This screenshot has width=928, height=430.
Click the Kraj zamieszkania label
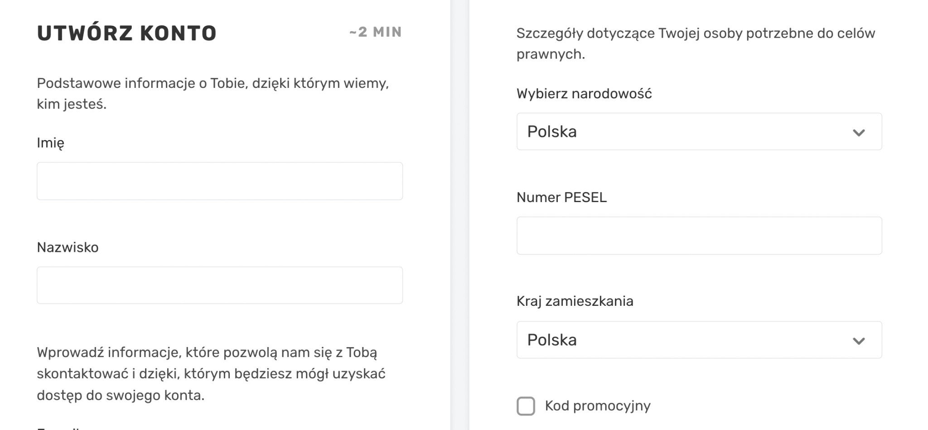click(575, 301)
